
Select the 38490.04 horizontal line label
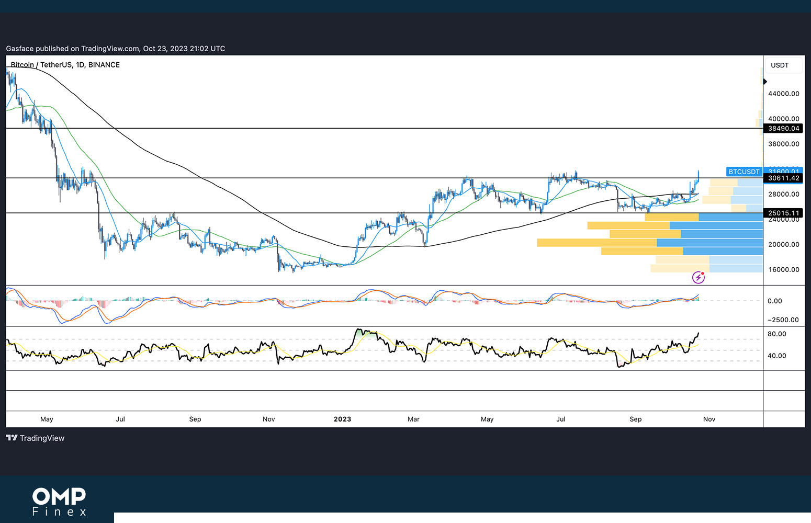click(783, 129)
